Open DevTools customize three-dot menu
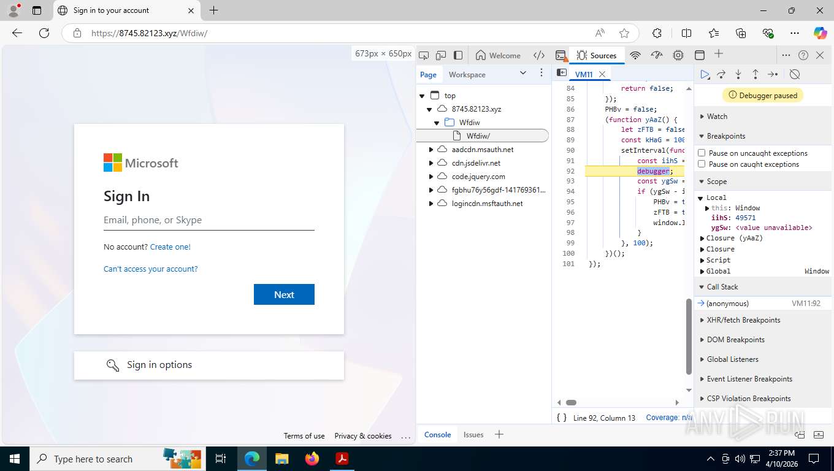Screen dimensions: 834x471 point(786,55)
